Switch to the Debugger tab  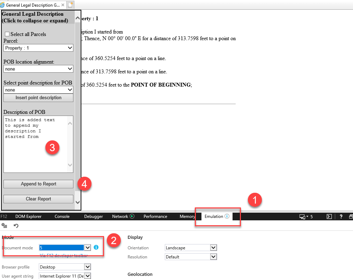[93, 216]
